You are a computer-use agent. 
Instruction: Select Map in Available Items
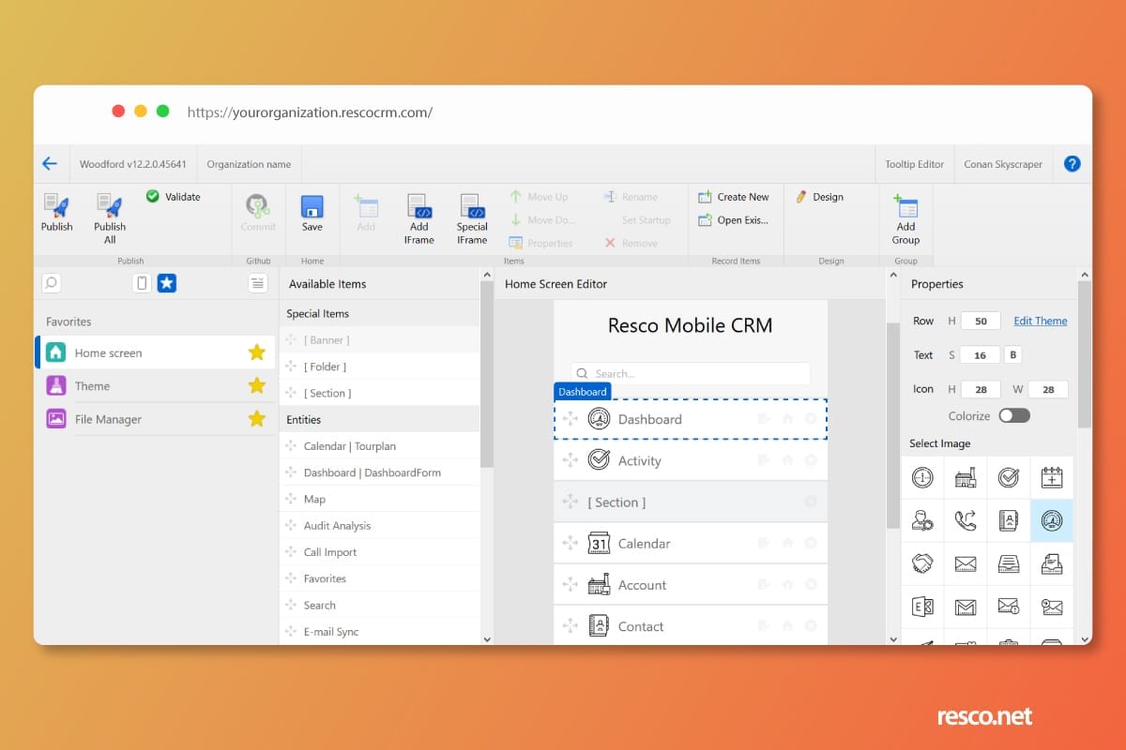[380, 499]
